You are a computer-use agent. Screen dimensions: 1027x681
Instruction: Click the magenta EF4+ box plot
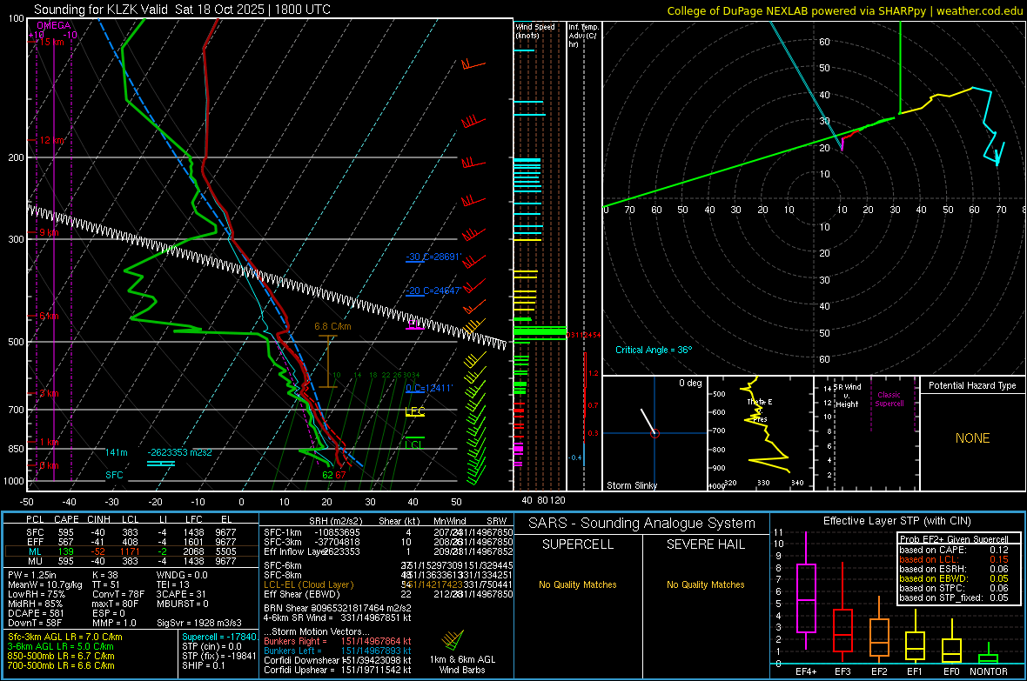[x=806, y=591]
